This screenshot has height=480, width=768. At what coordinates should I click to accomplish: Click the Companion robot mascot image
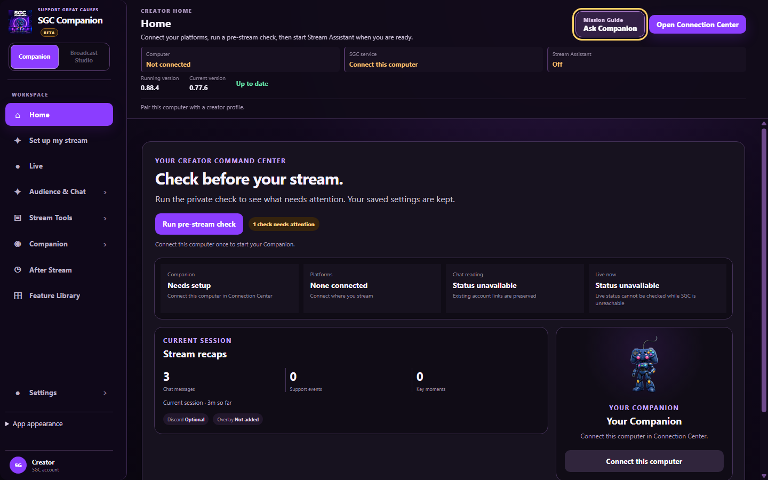[x=644, y=365]
